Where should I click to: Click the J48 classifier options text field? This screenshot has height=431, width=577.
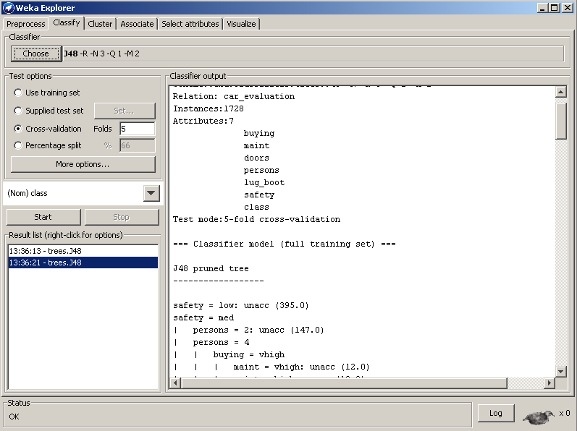313,54
